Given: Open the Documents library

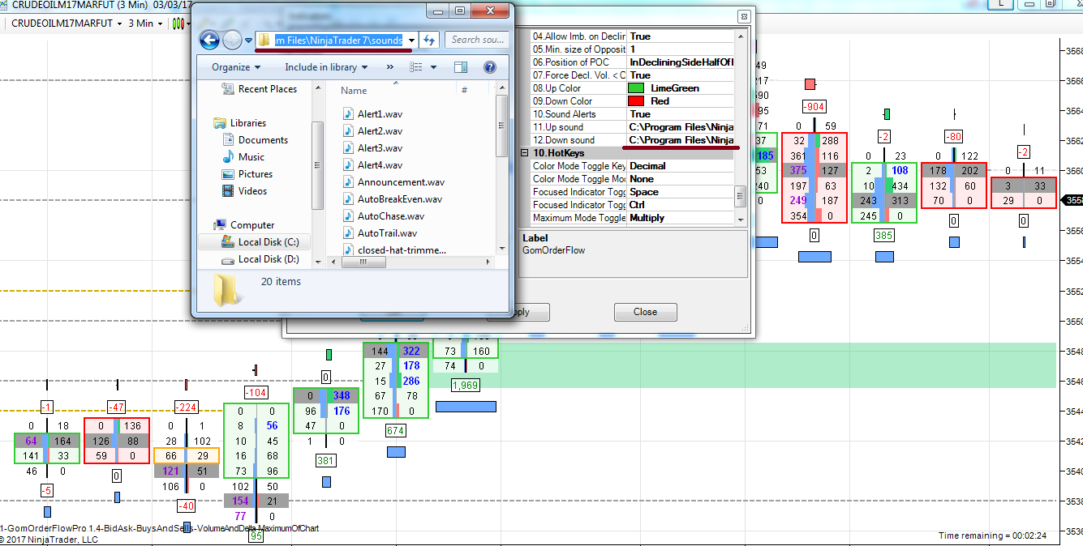Looking at the screenshot, I should point(255,140).
